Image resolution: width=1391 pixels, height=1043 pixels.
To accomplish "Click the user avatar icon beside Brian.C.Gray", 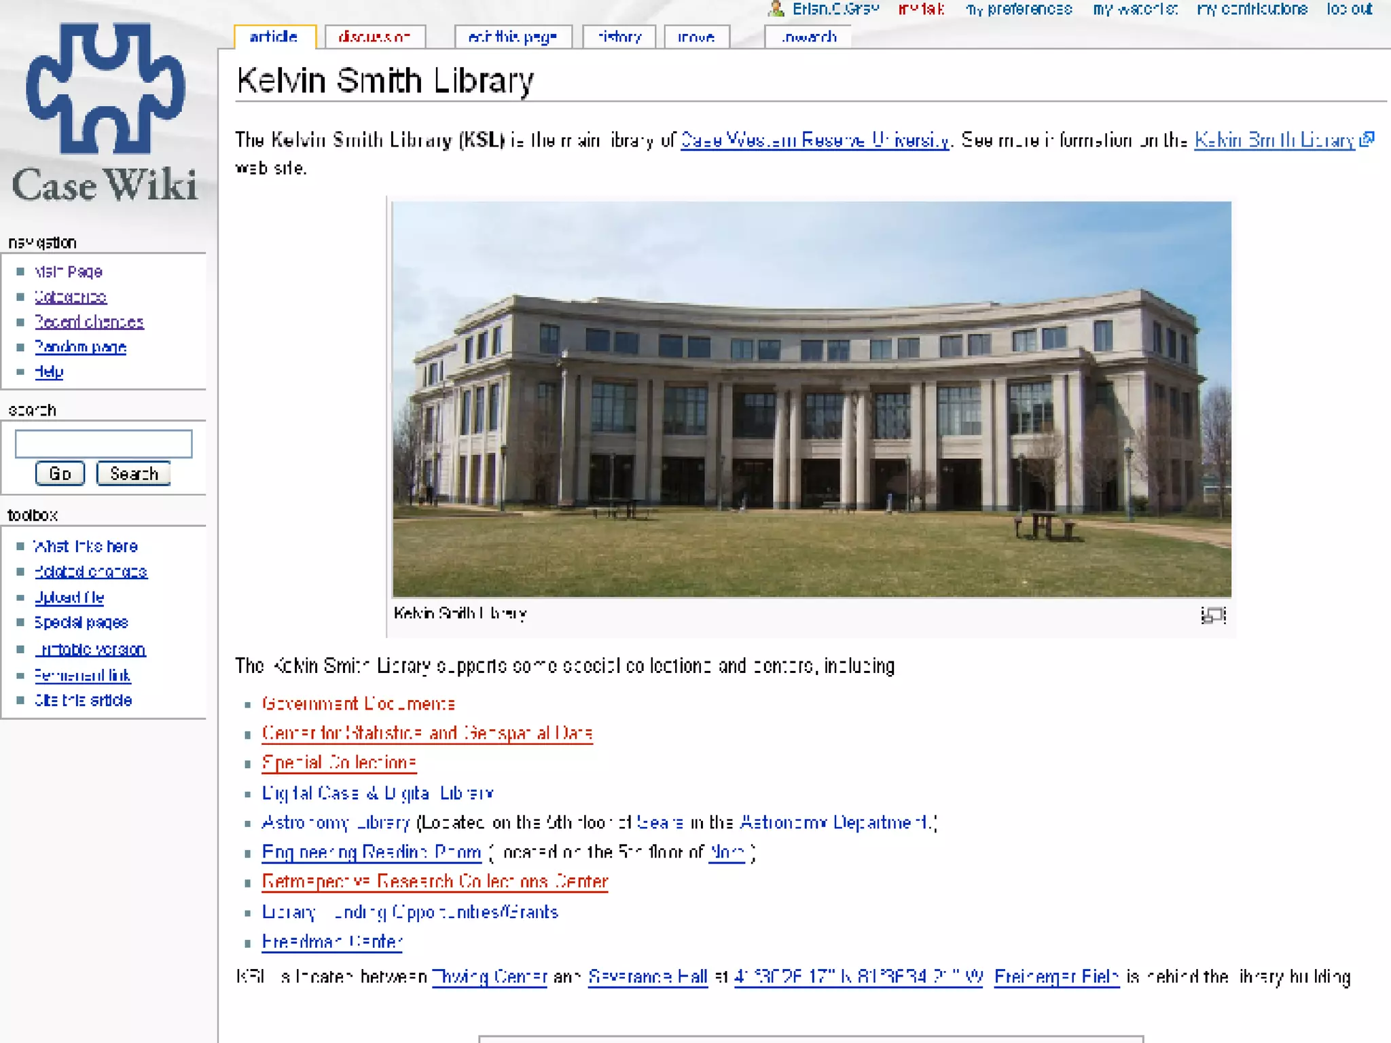I will 776,9.
